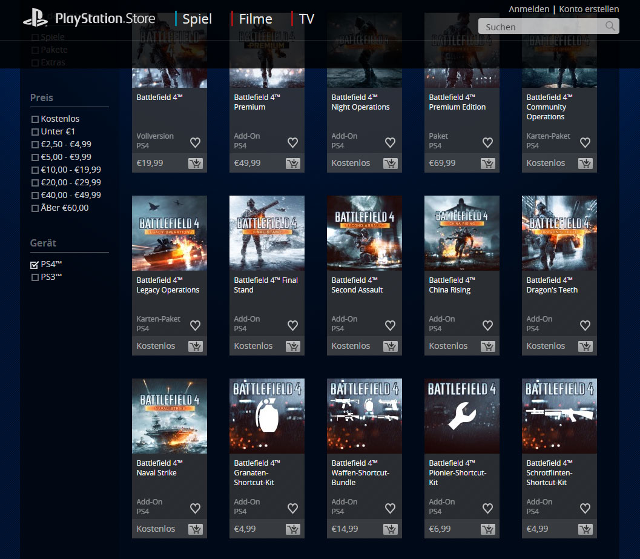Screen dimensions: 640x559
Task: Favorite Battlefield 4 Final Stand with heart
Action: pyautogui.click(x=292, y=326)
